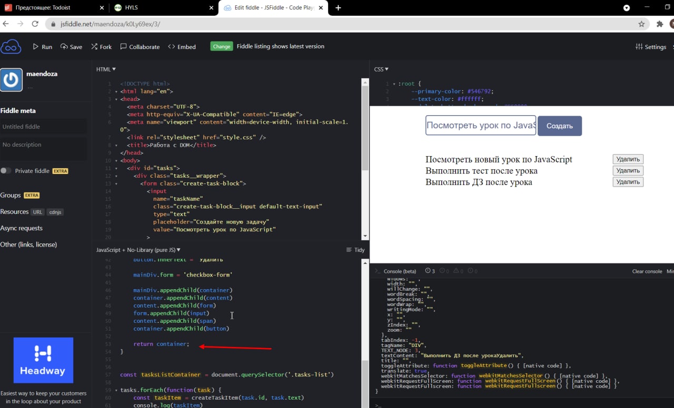Collapse the :root CSS rule fold arrow
The width and height of the screenshot is (674, 408).
point(394,84)
